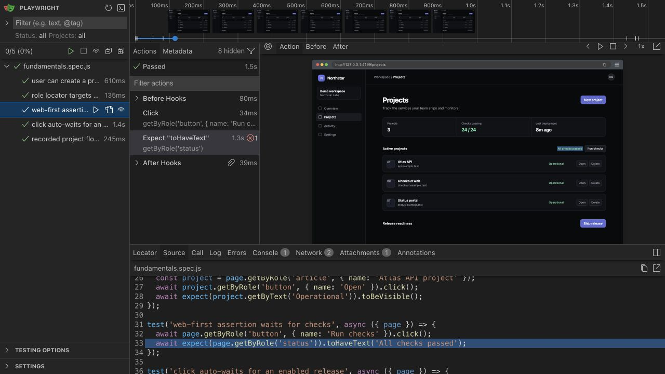Click New project button in snapshot

click(593, 100)
